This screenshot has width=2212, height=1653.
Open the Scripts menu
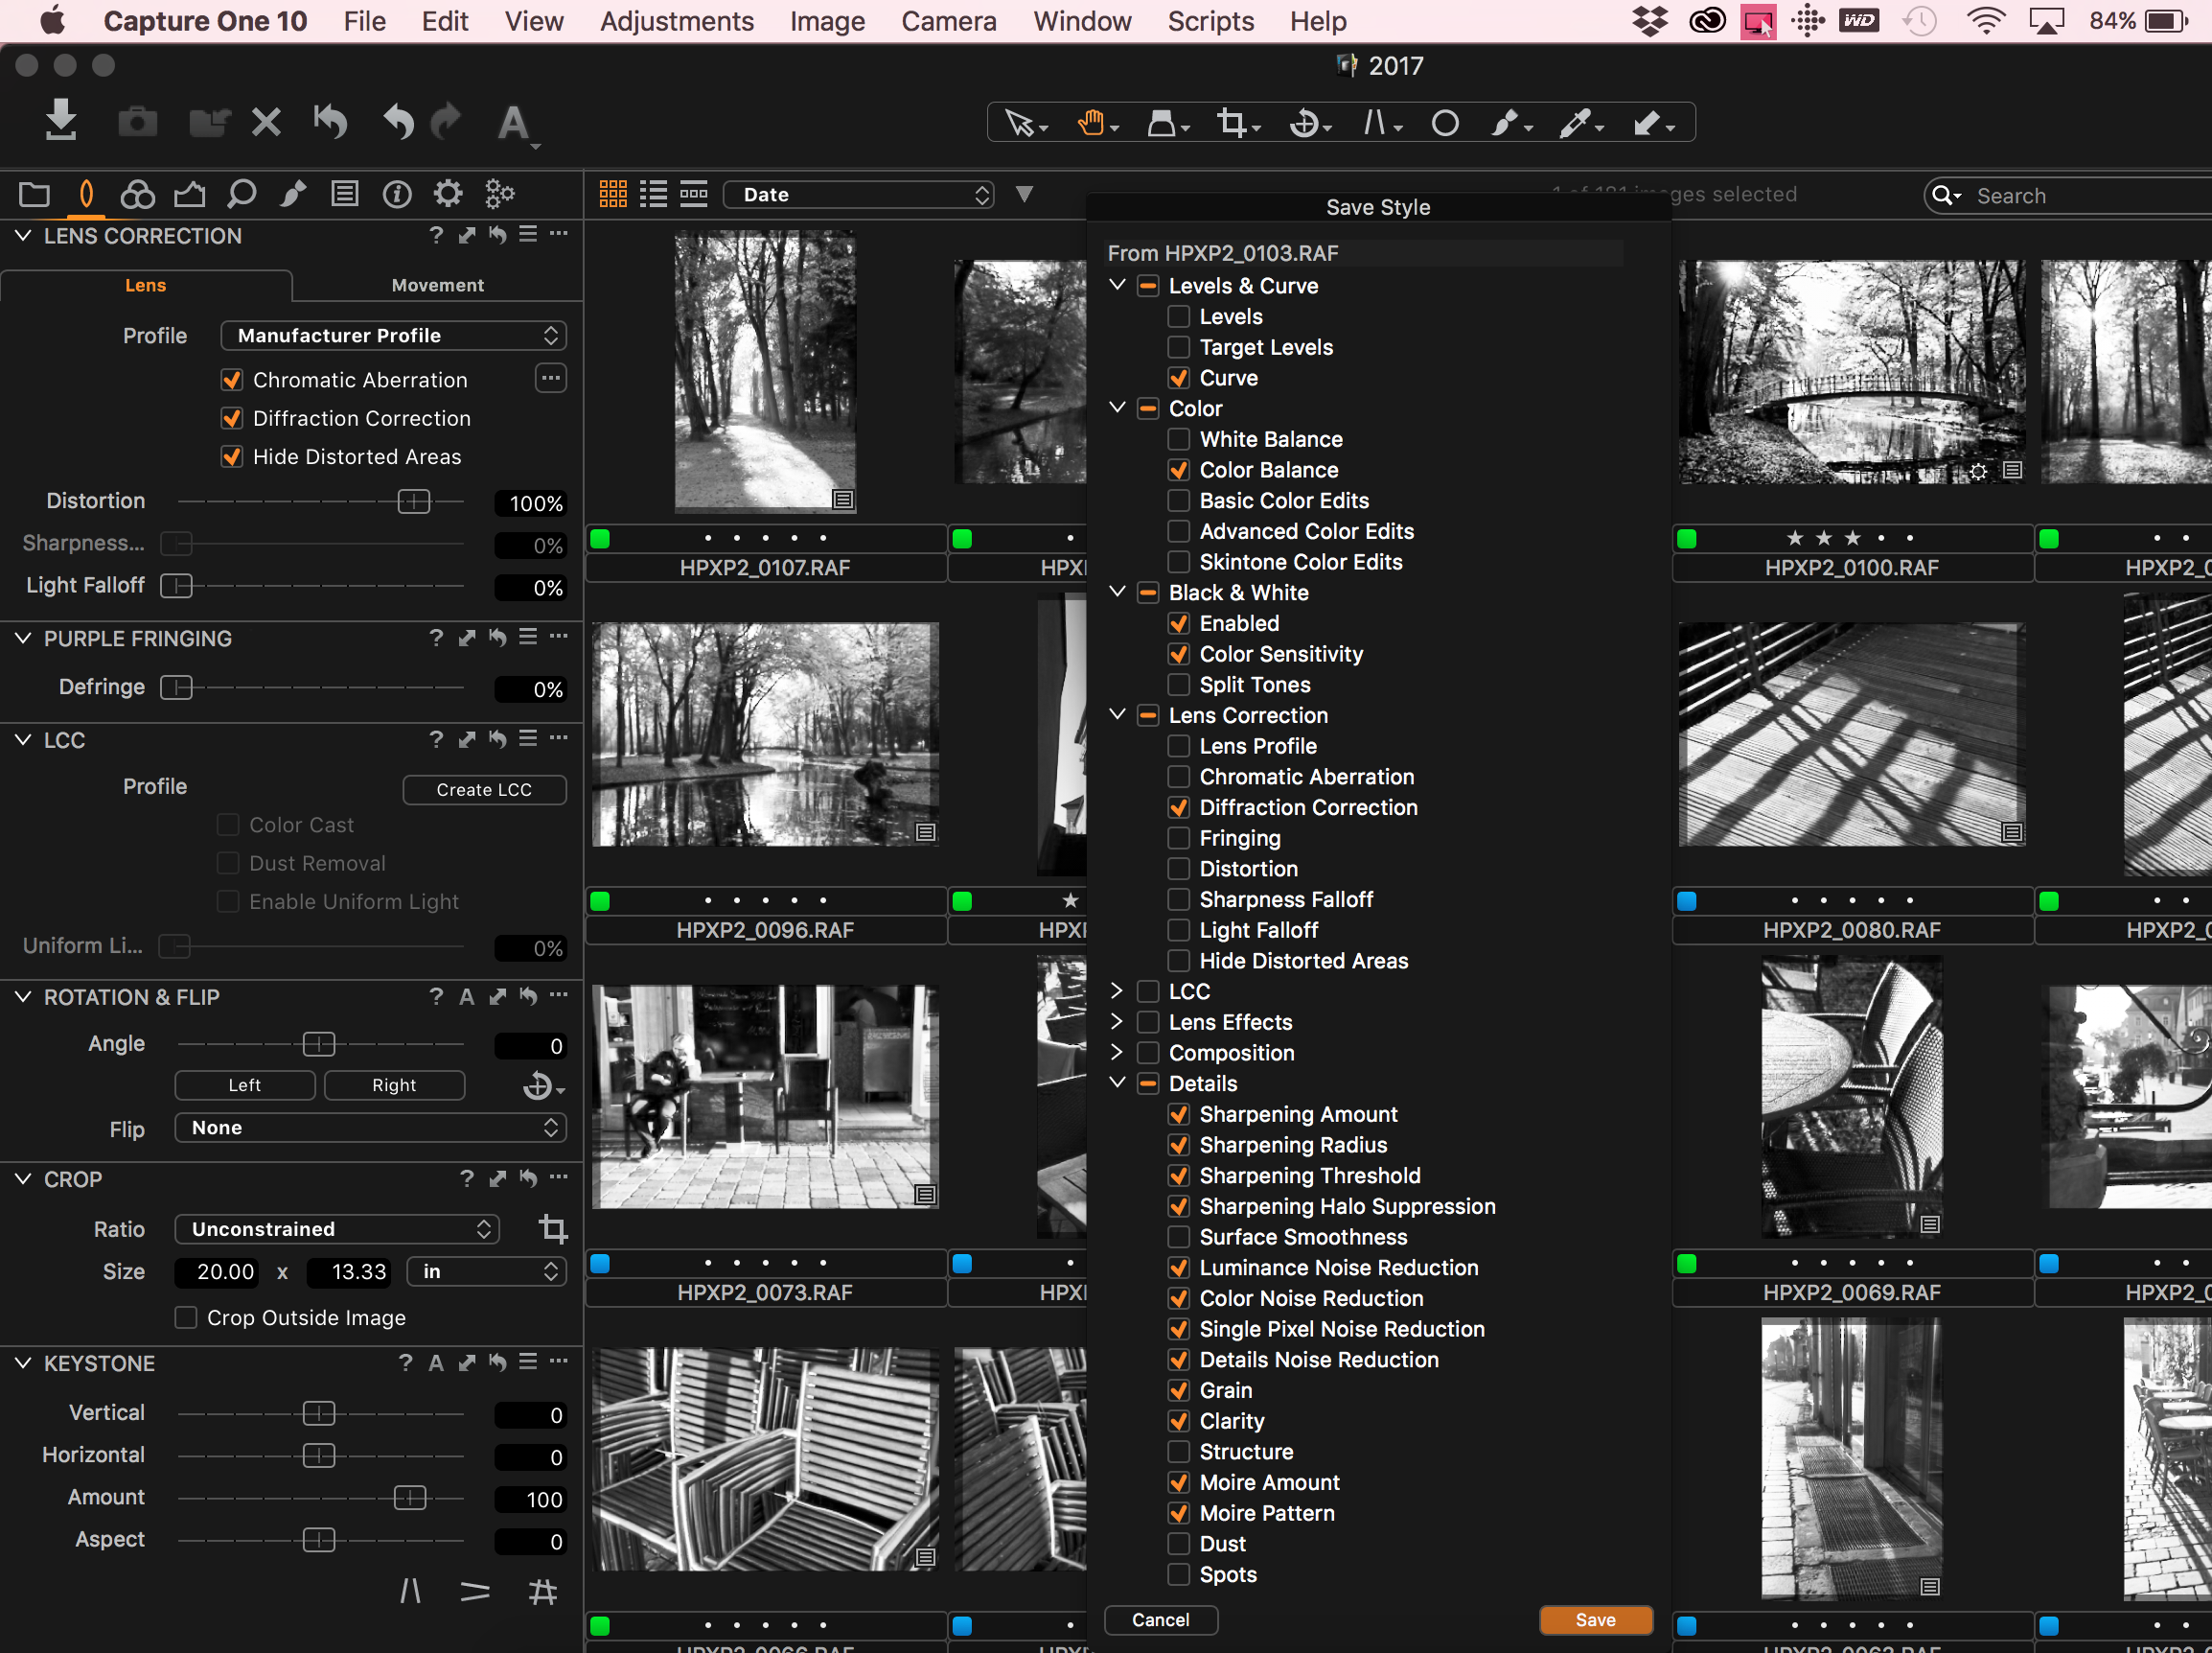click(1210, 21)
